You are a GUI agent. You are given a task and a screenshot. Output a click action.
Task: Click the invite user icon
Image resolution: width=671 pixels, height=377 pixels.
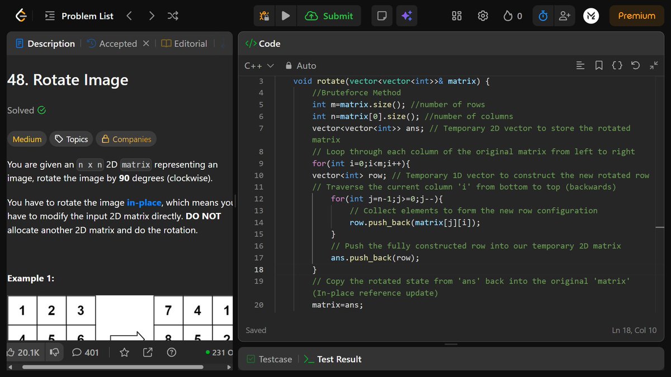(x=564, y=16)
